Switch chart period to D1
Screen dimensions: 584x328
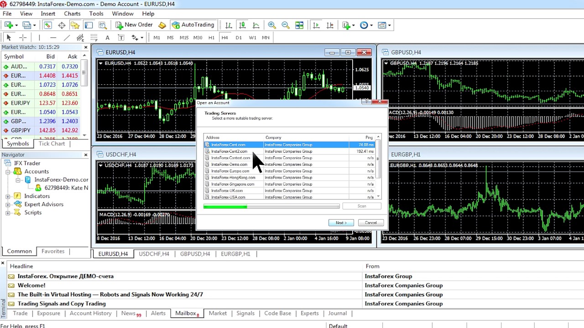[239, 37]
